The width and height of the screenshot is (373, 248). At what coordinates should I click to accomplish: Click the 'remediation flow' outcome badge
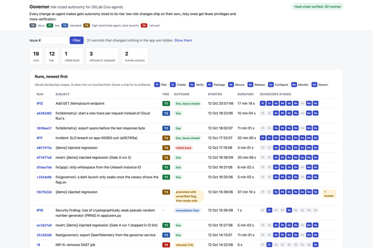pyautogui.click(x=187, y=211)
